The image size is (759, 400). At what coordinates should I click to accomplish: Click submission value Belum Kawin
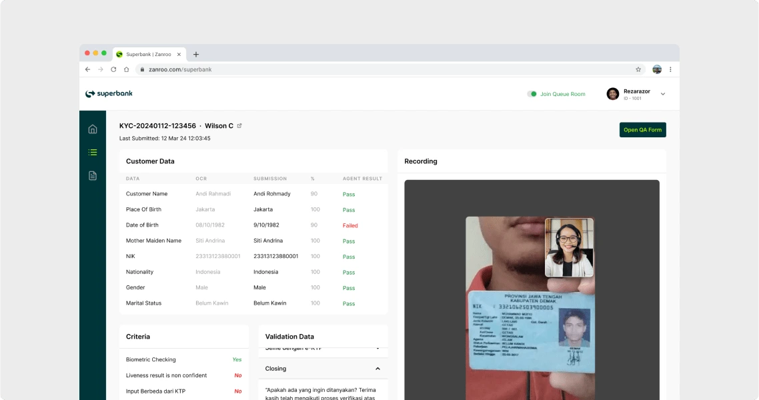pos(270,303)
